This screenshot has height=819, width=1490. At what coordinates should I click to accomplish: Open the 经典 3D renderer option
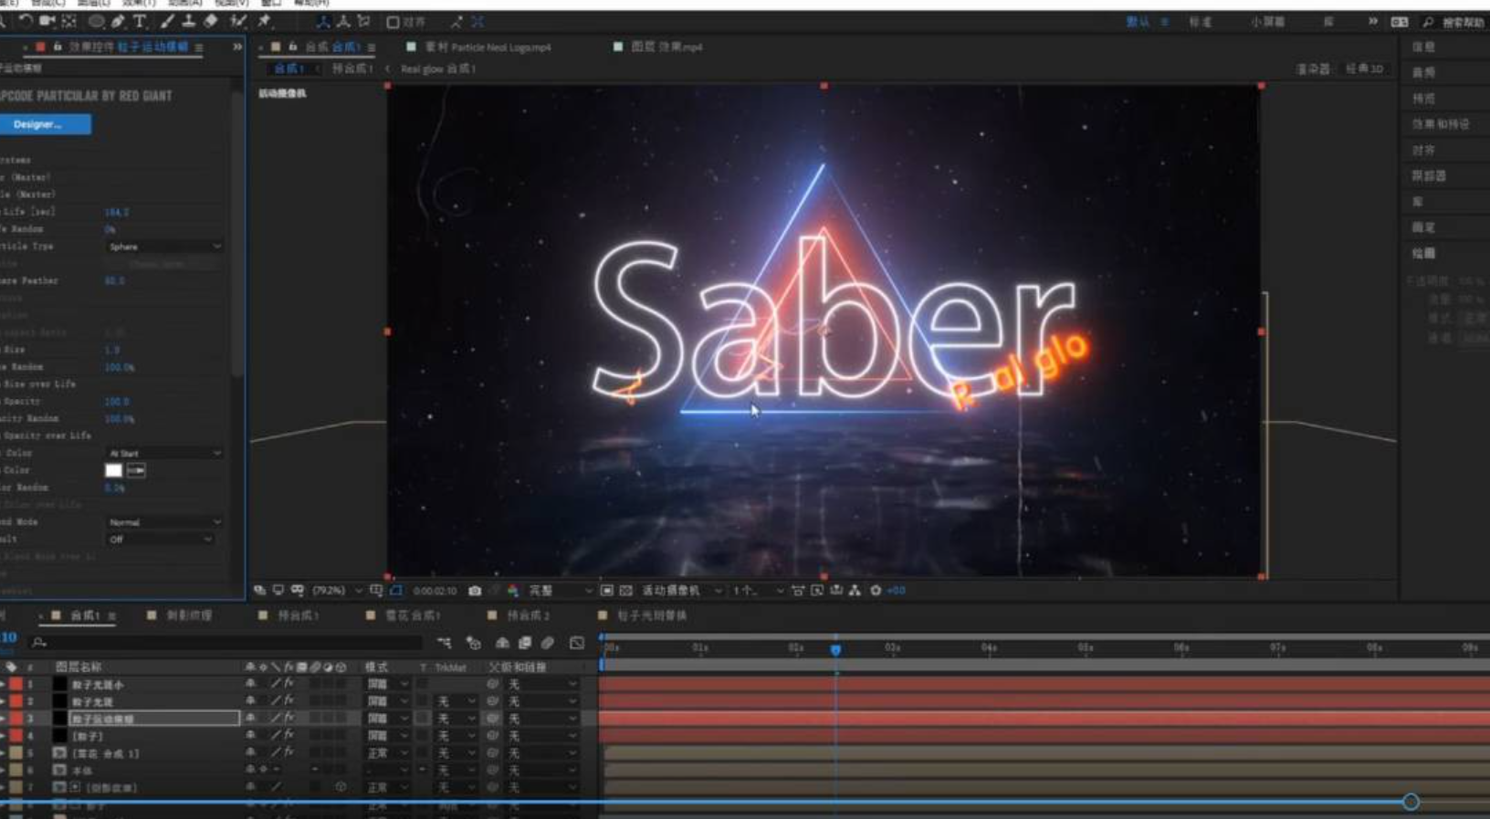coord(1364,68)
